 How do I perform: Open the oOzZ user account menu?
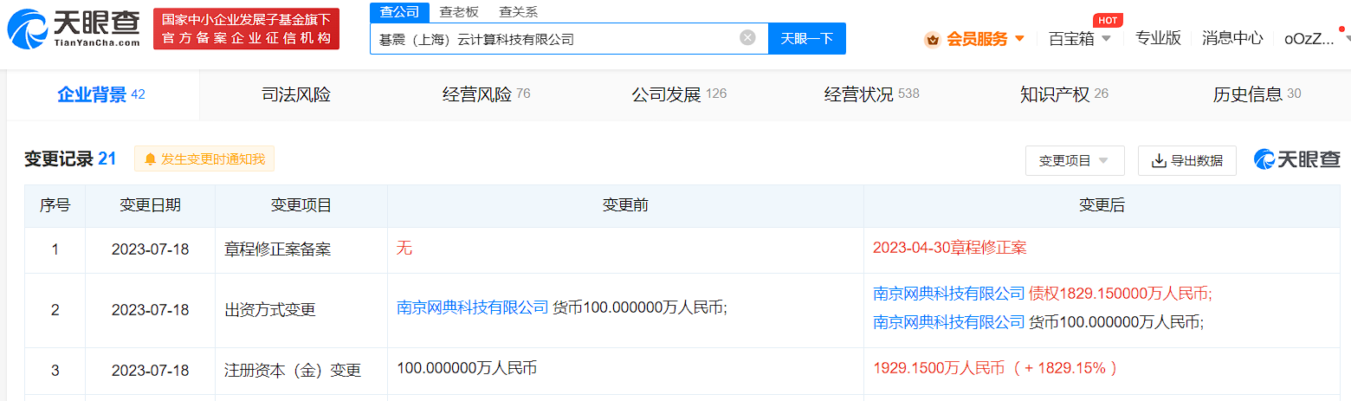click(x=1309, y=38)
